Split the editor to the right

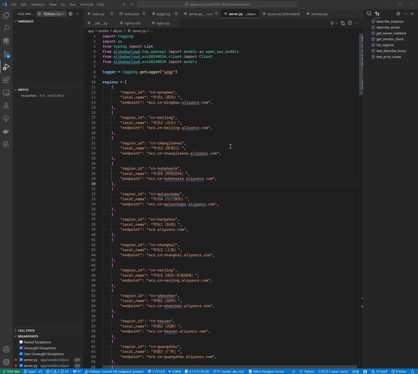[x=350, y=23]
